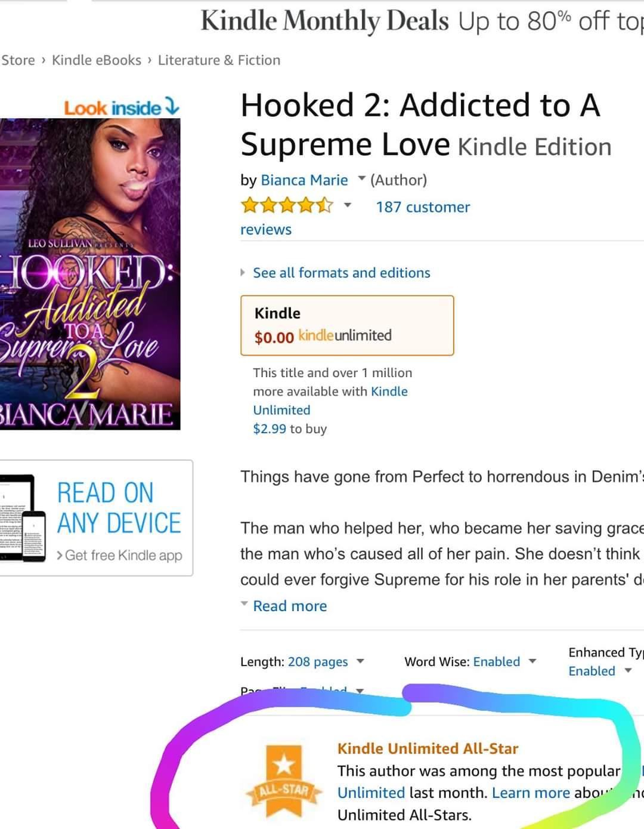Go to Literature & Fiction breadcrumb
The image size is (644, 829).
tap(219, 60)
